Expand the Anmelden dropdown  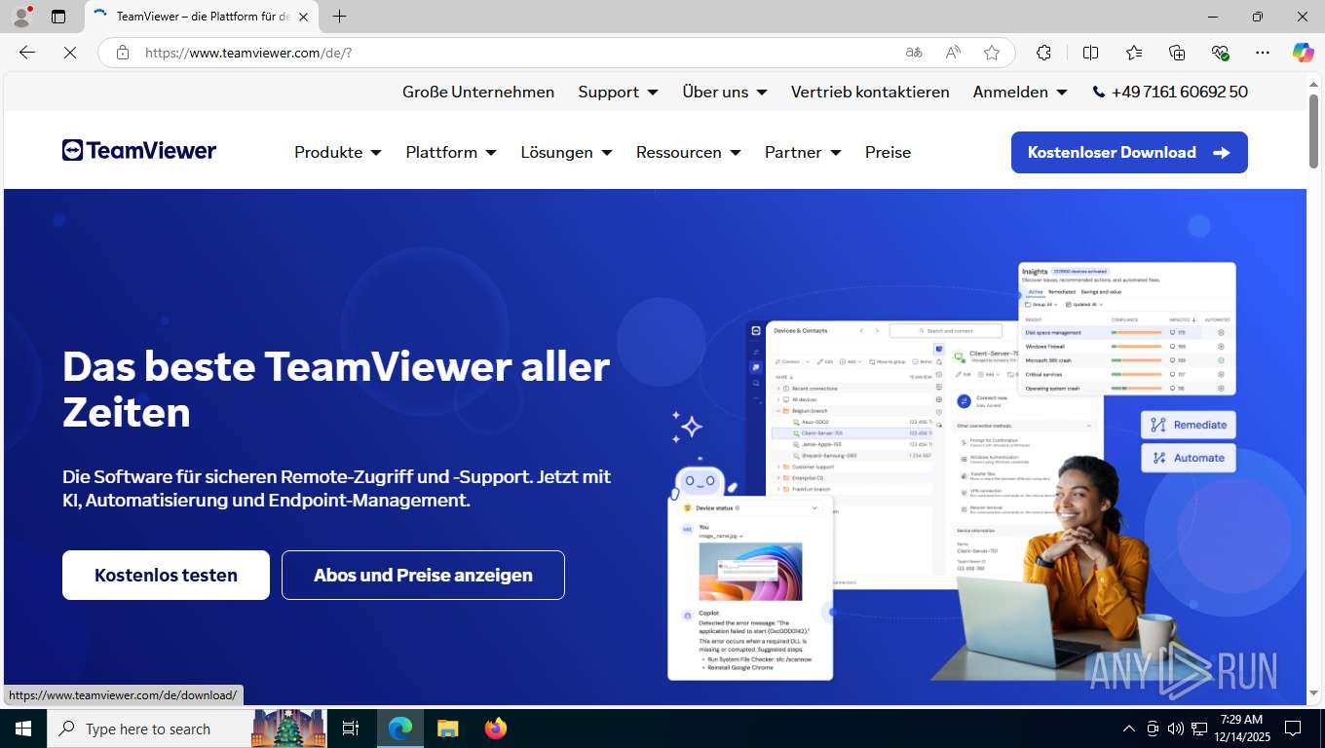click(1020, 92)
